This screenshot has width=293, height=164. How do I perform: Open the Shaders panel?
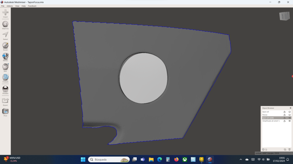pyautogui.click(x=5, y=90)
